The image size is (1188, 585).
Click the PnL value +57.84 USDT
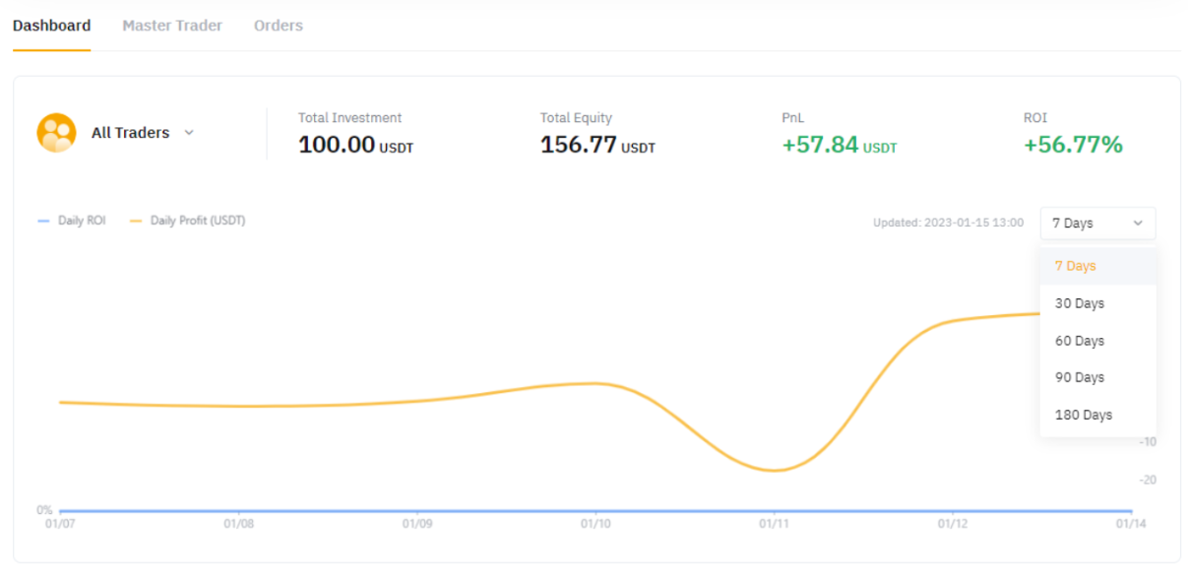[x=839, y=146]
